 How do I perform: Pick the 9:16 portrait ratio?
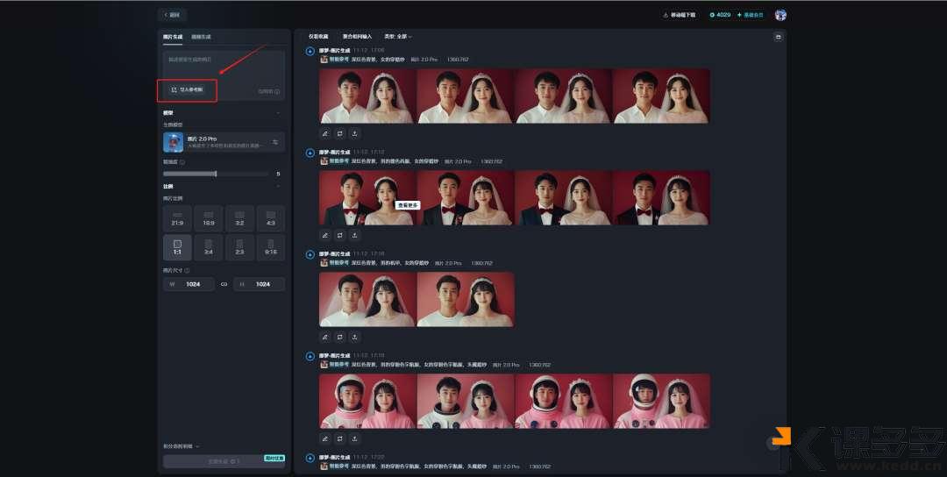point(270,247)
